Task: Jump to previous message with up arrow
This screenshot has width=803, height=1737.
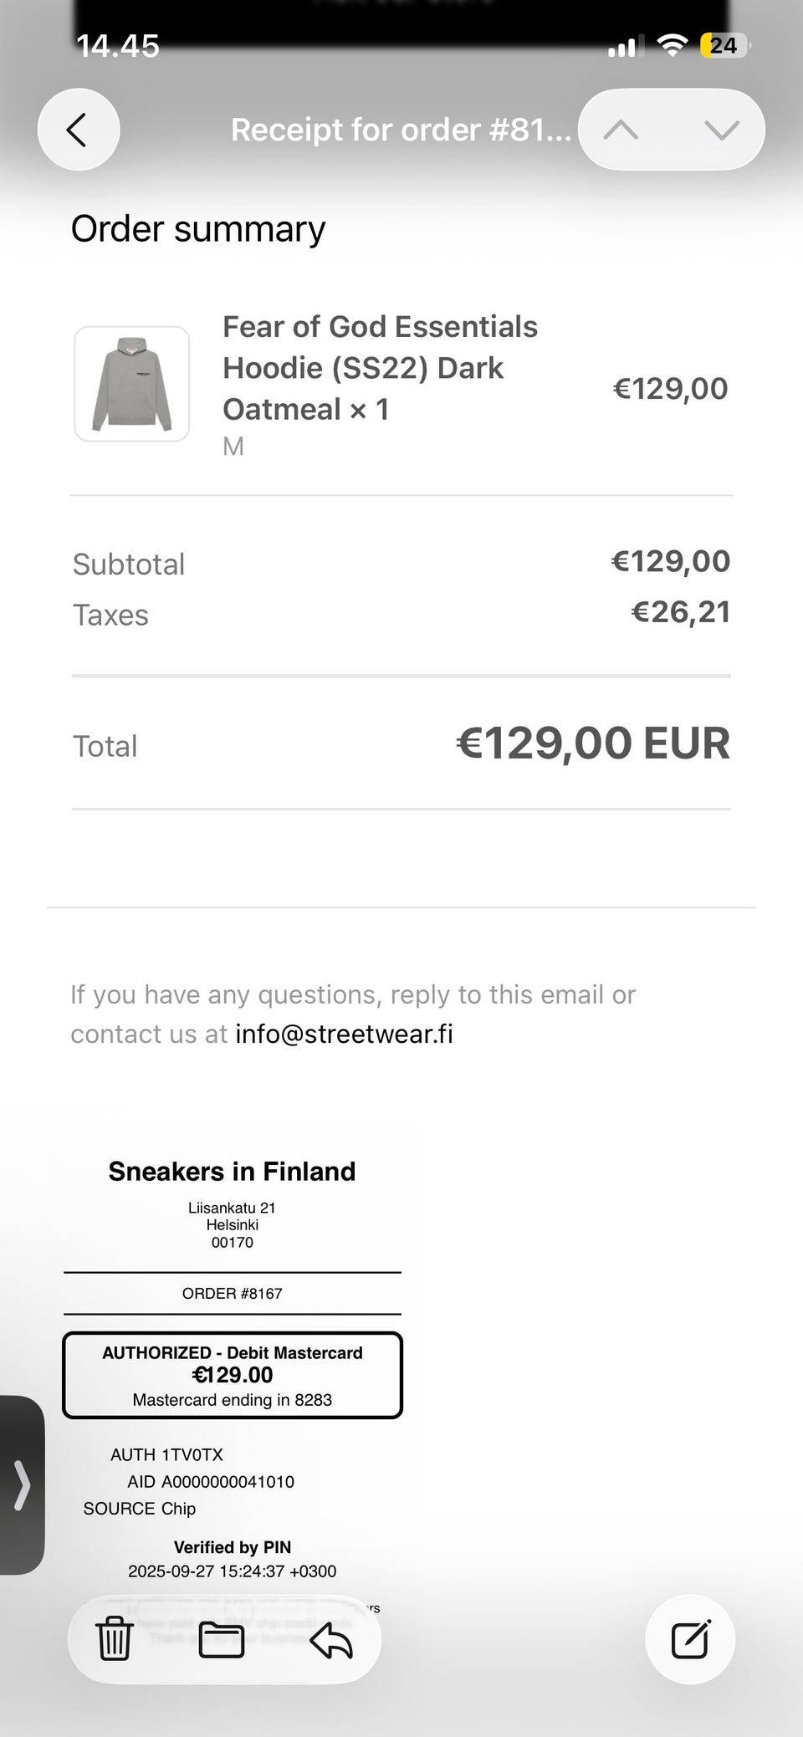Action: pos(621,130)
